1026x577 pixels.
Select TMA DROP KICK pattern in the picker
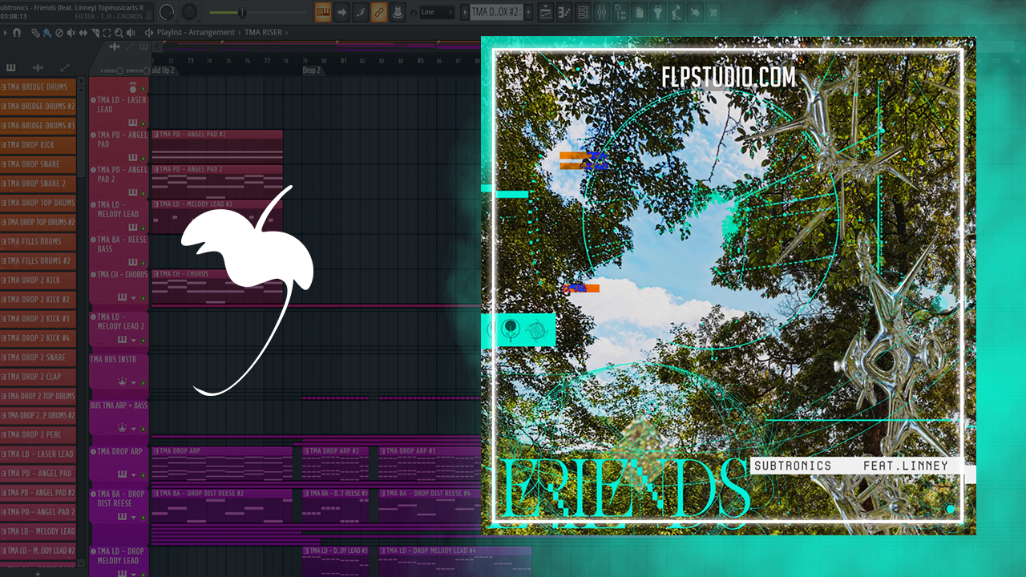point(38,145)
